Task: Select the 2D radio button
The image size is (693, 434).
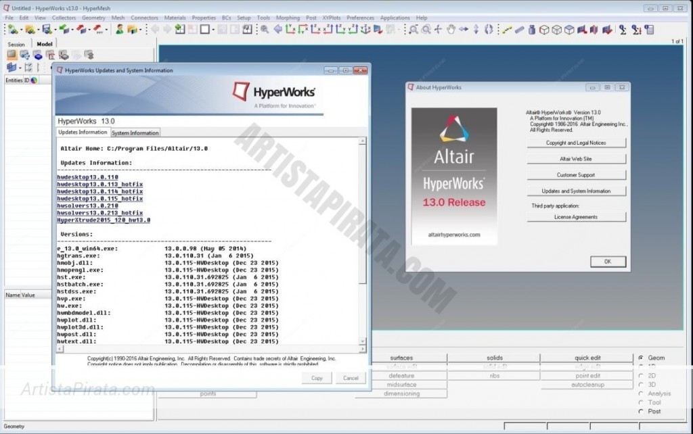Action: click(641, 376)
